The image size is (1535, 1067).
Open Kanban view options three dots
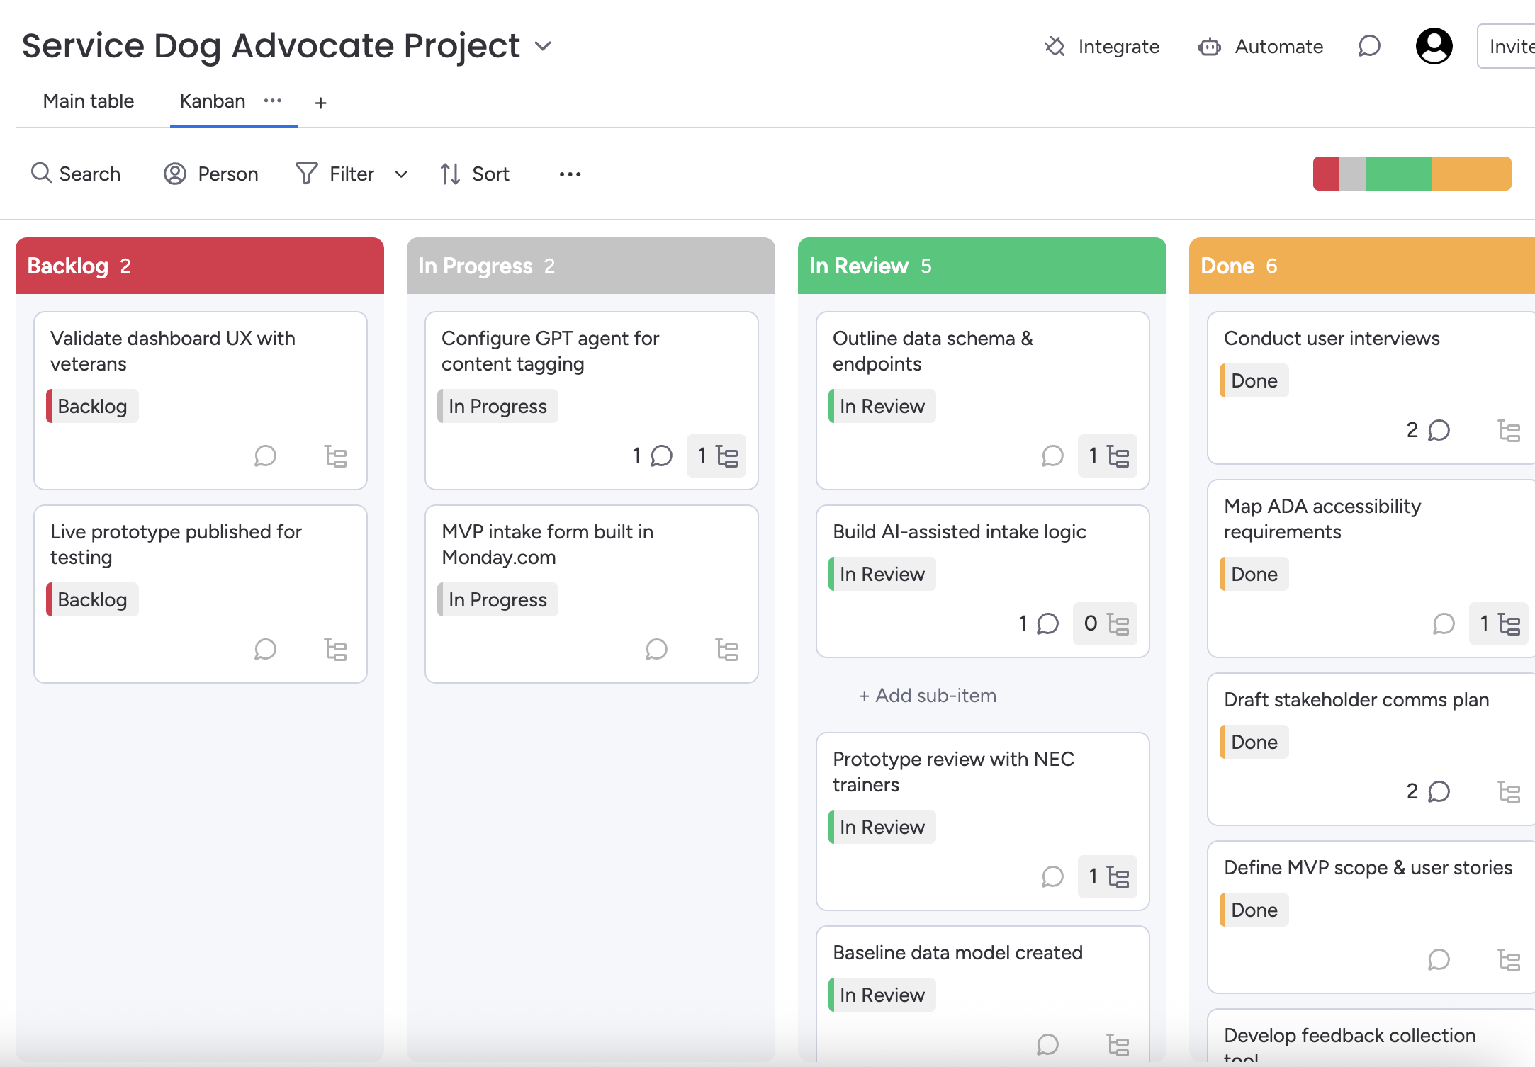point(273,101)
